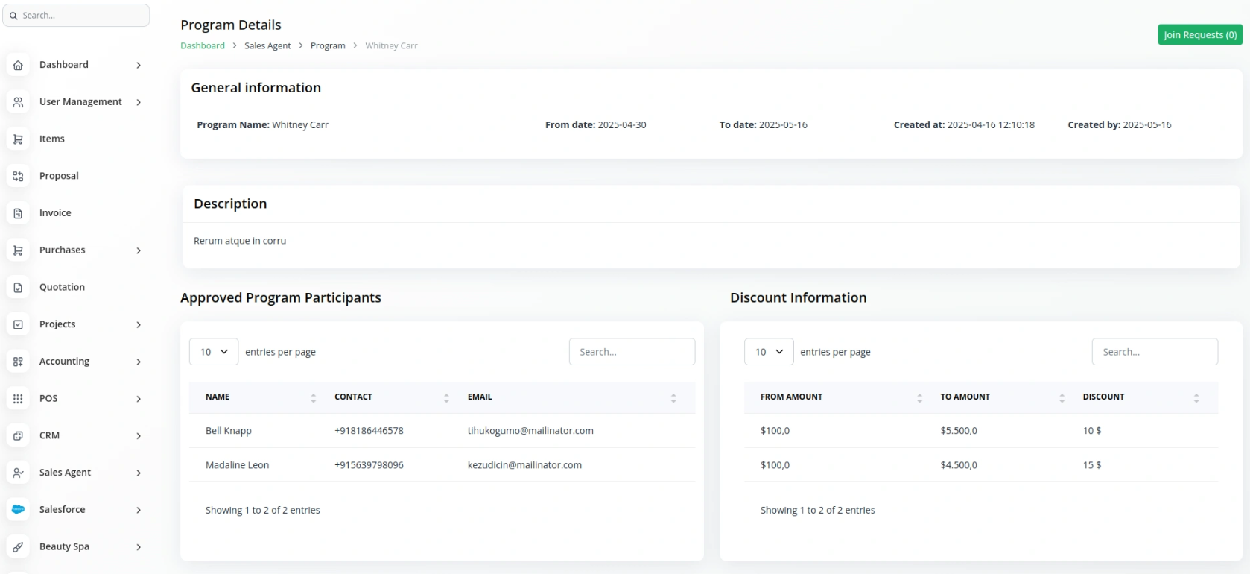
Task: Click the $5.500,0 To Amount cell
Action: point(959,431)
